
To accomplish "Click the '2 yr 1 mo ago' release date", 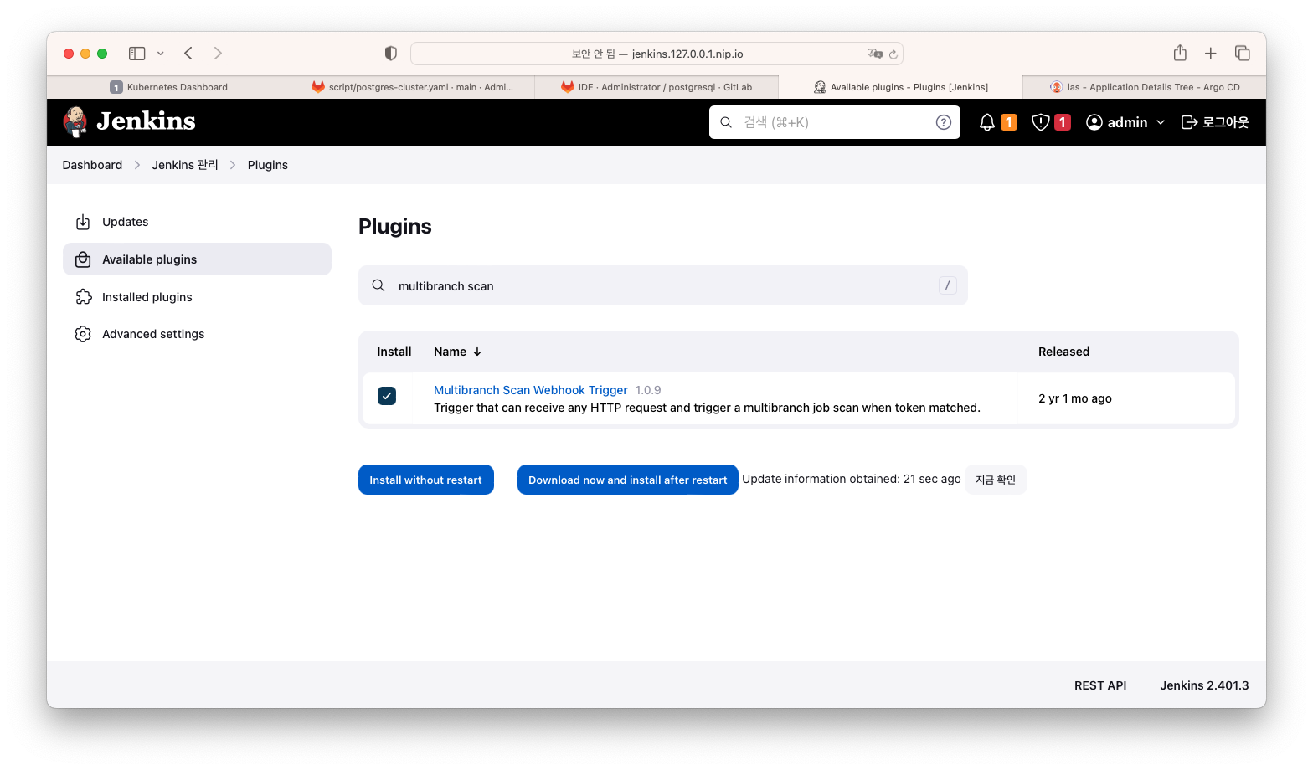I will tap(1075, 398).
